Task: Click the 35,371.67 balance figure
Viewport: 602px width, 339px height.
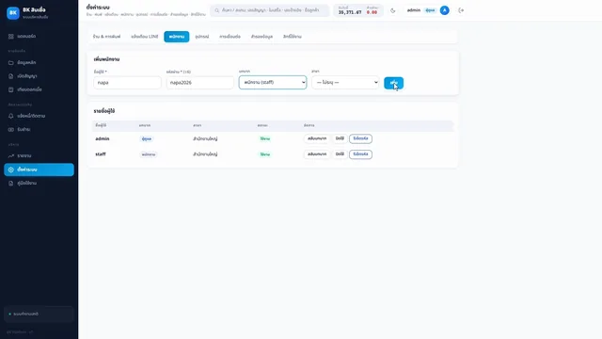Action: pyautogui.click(x=350, y=12)
